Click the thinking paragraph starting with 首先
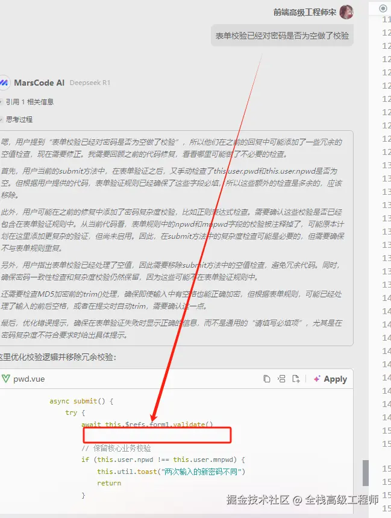The height and width of the screenshot is (518, 391). (171, 183)
